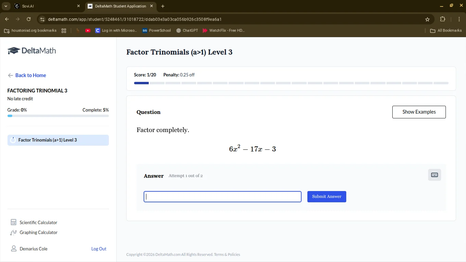Screen dimensions: 466x262
Task: Close the Sovi.AI tab
Action: tap(78, 6)
